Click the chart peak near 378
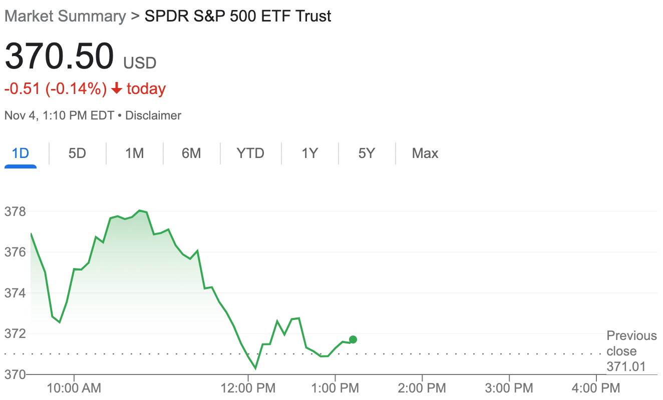This screenshot has height=400, width=663. click(140, 210)
